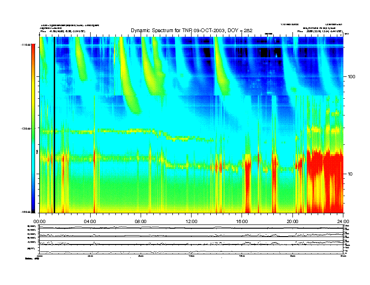Click the red spike near 18:30
This screenshot has height=285, width=370.
click(x=274, y=183)
